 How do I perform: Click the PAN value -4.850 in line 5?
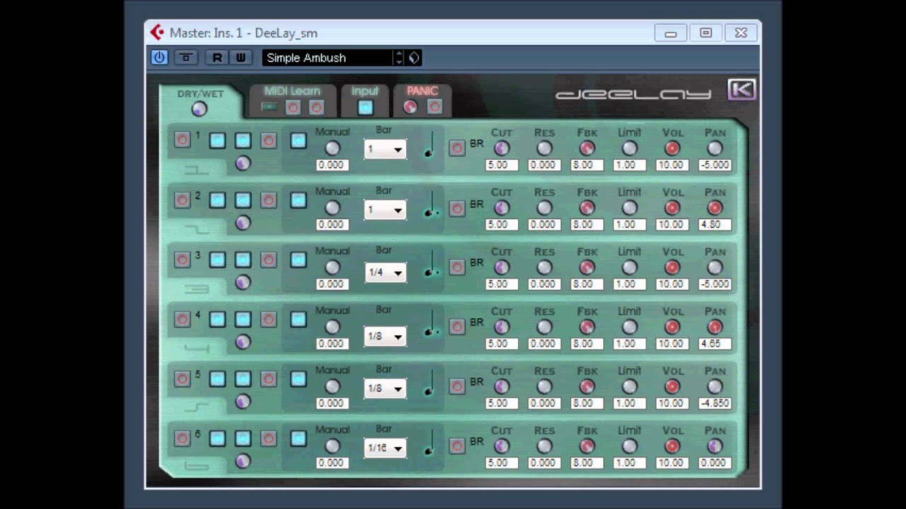click(x=714, y=403)
